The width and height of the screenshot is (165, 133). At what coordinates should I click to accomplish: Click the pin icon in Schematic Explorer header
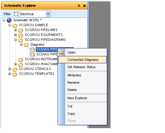coord(79,6)
